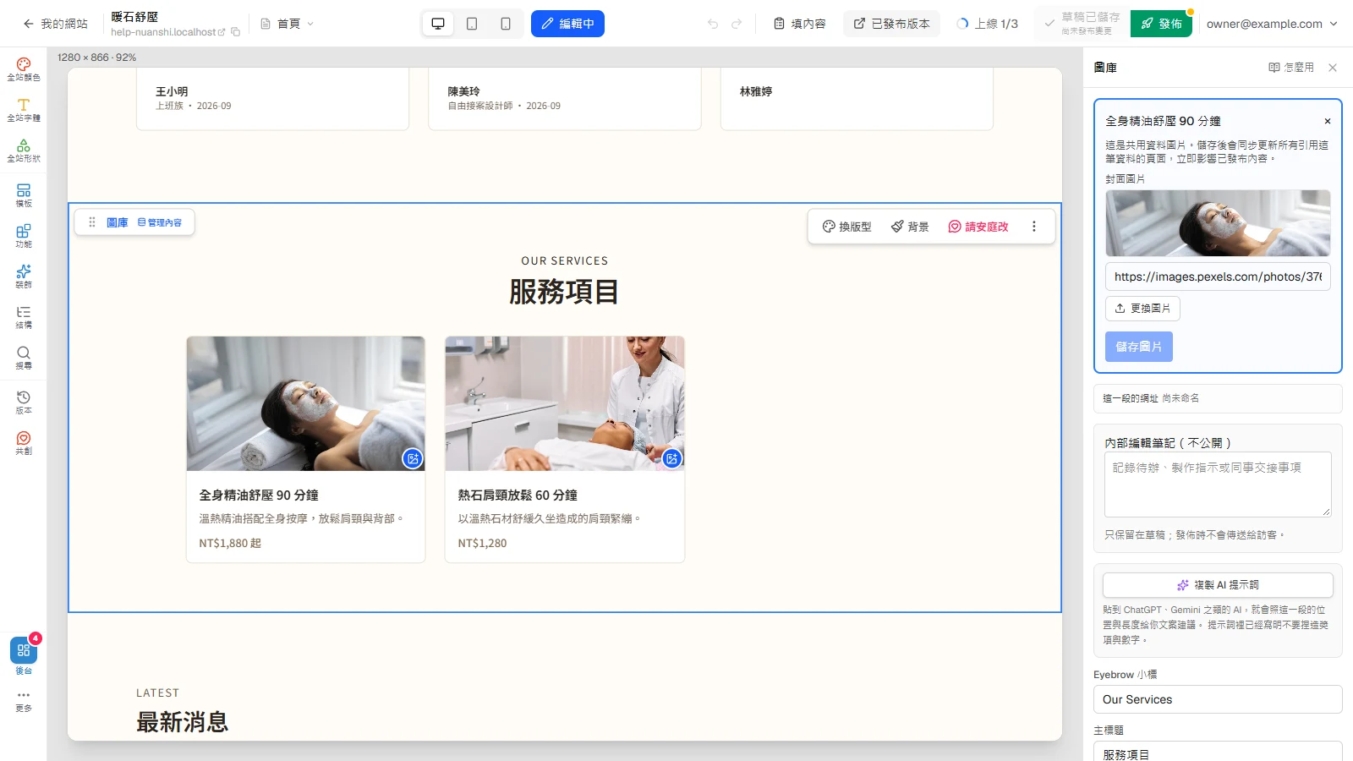1353x761 pixels.
Task: Open the 首頁 page selector dropdown
Action: click(x=288, y=24)
